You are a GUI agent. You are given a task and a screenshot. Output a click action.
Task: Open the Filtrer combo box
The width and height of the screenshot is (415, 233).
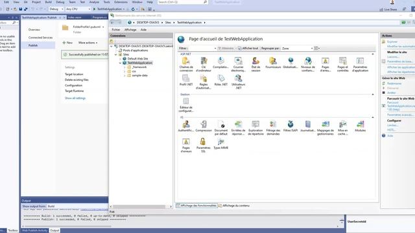(x=202, y=49)
